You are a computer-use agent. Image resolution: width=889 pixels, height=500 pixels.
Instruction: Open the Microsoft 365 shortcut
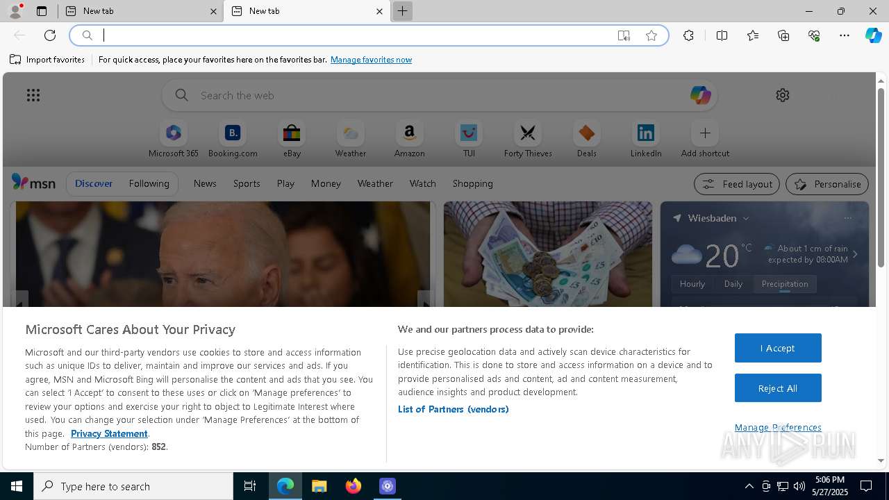coord(174,139)
